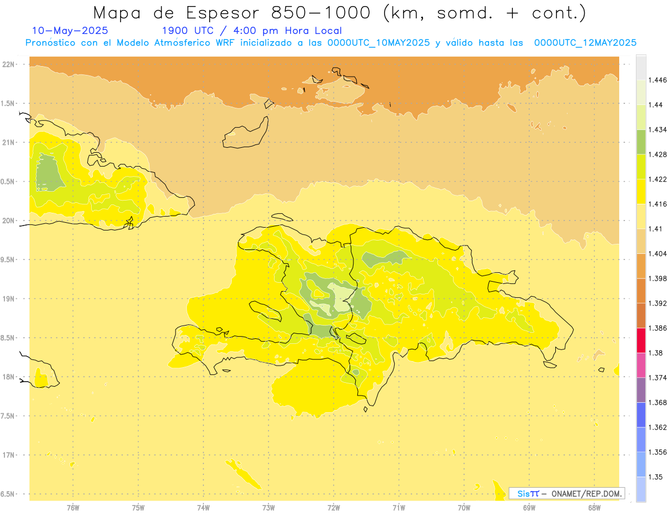Click the "75W" longitude label
This screenshot has height=515, width=667.
[138, 507]
